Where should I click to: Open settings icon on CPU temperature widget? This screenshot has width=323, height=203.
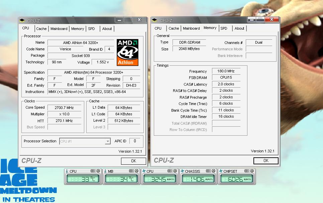point(93,171)
